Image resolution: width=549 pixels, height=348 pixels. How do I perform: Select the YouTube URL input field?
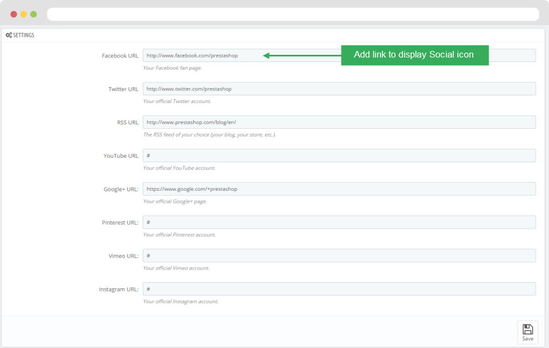[x=339, y=156]
